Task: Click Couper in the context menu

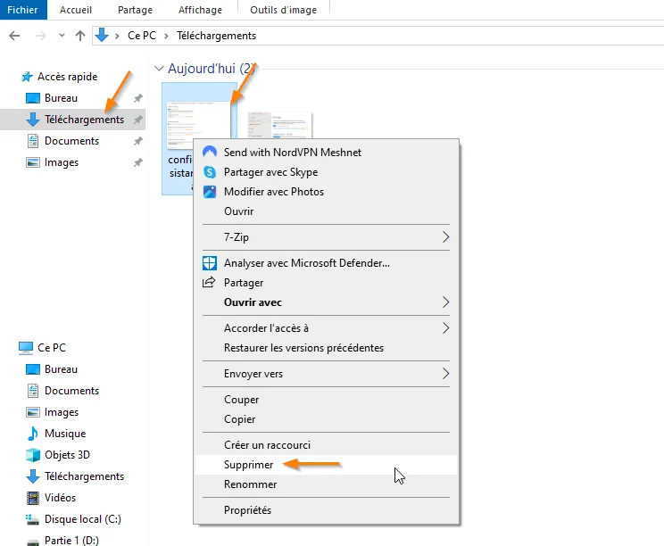Action: click(326, 400)
